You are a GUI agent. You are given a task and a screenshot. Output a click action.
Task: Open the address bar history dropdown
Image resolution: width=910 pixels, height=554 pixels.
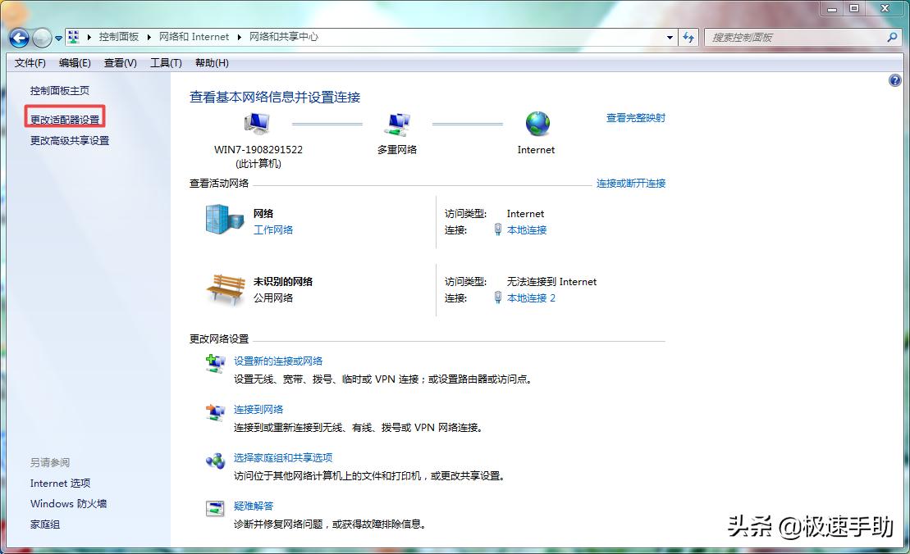point(668,37)
